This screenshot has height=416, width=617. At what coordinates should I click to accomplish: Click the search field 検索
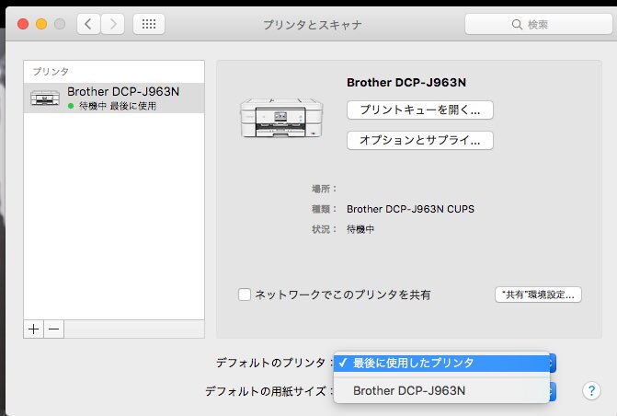tap(539, 25)
